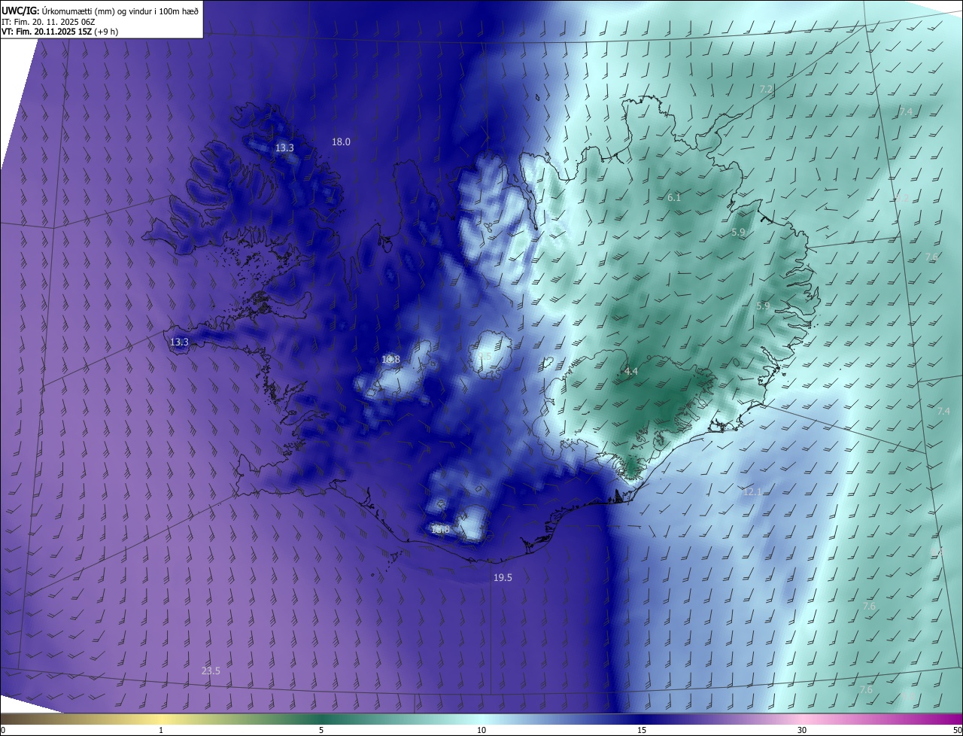This screenshot has height=736, width=963.
Task: Select the valid time 'VT: Fim. 20.11.2025 15Z (+9 h)'
Action: pyautogui.click(x=59, y=32)
